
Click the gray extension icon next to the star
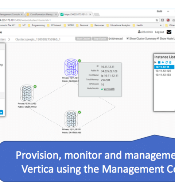point(163,20)
